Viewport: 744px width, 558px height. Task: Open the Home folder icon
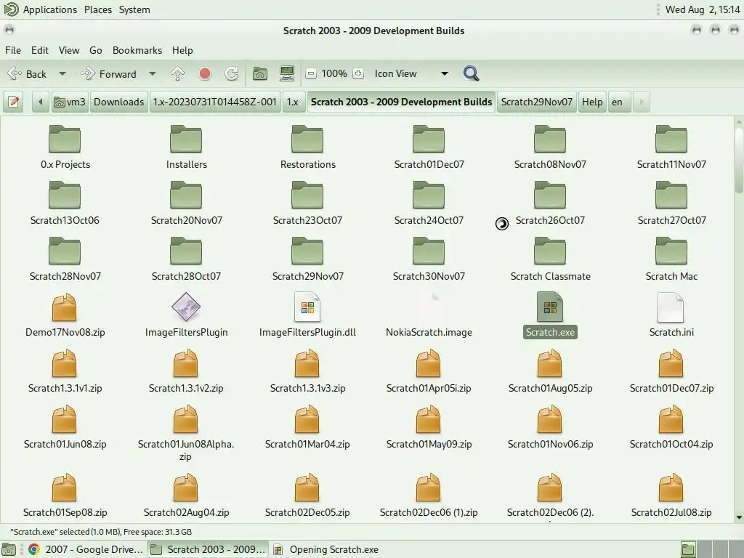260,73
